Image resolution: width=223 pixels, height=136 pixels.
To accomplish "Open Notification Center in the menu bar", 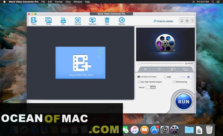I will tap(218, 2).
